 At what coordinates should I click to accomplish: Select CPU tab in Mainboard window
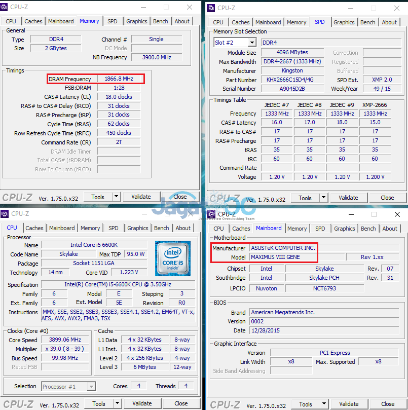tap(218, 229)
